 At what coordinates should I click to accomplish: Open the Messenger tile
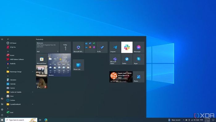[x=139, y=47]
